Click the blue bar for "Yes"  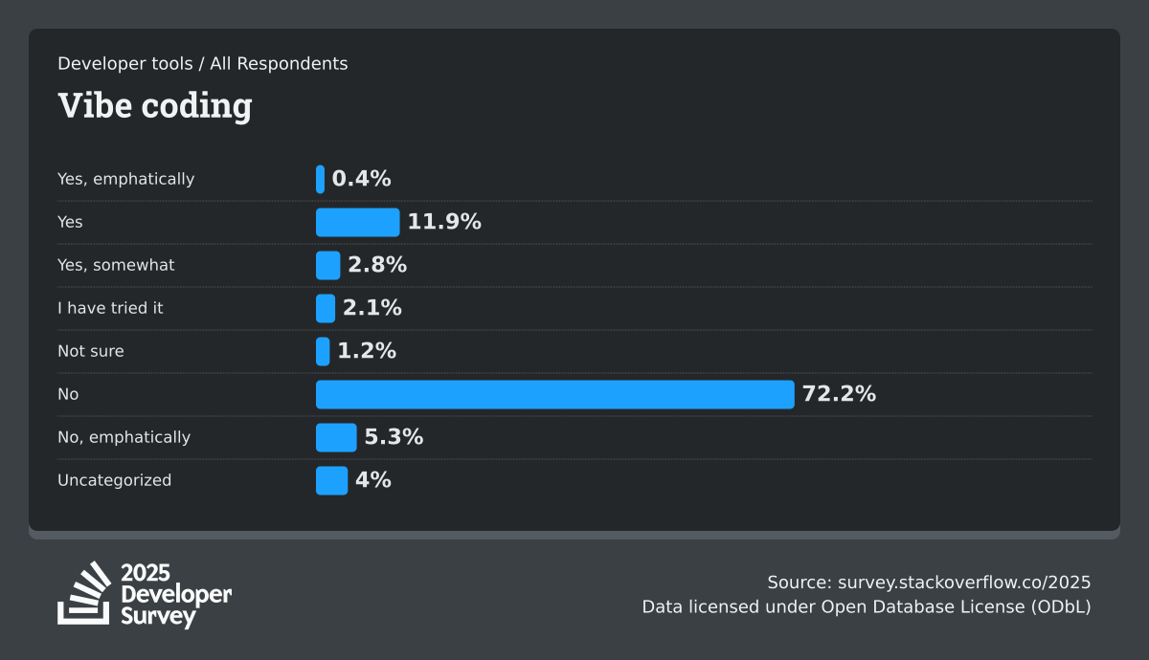[357, 222]
